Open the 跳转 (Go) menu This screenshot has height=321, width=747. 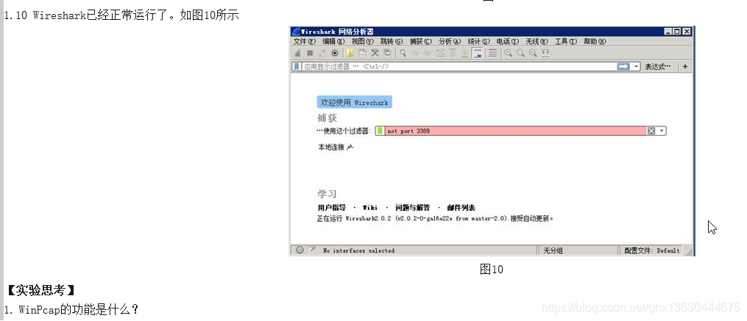(x=392, y=41)
